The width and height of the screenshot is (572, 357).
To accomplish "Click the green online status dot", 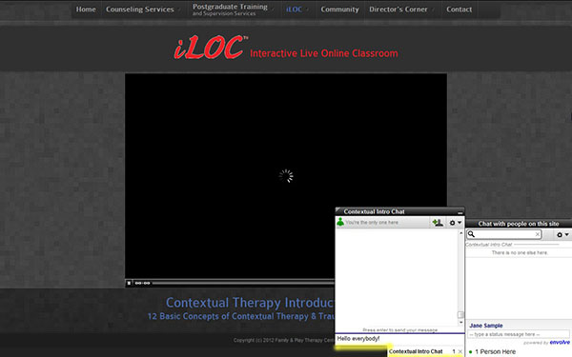I will pos(471,352).
